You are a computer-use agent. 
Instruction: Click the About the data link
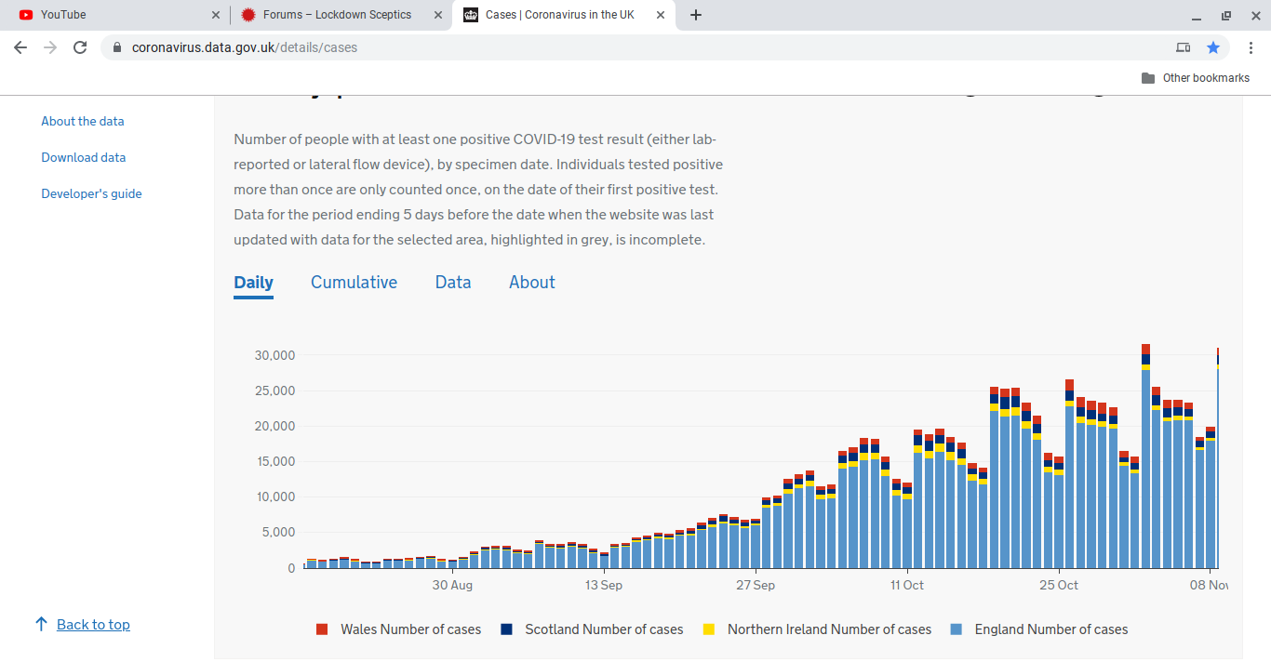(83, 122)
